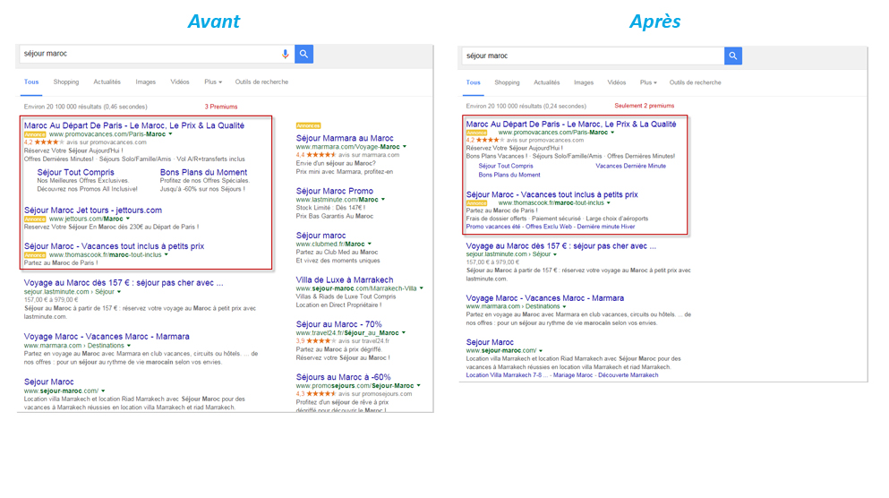Expand arrow beside www.marmara.com Destinations in Avant

[129, 346]
